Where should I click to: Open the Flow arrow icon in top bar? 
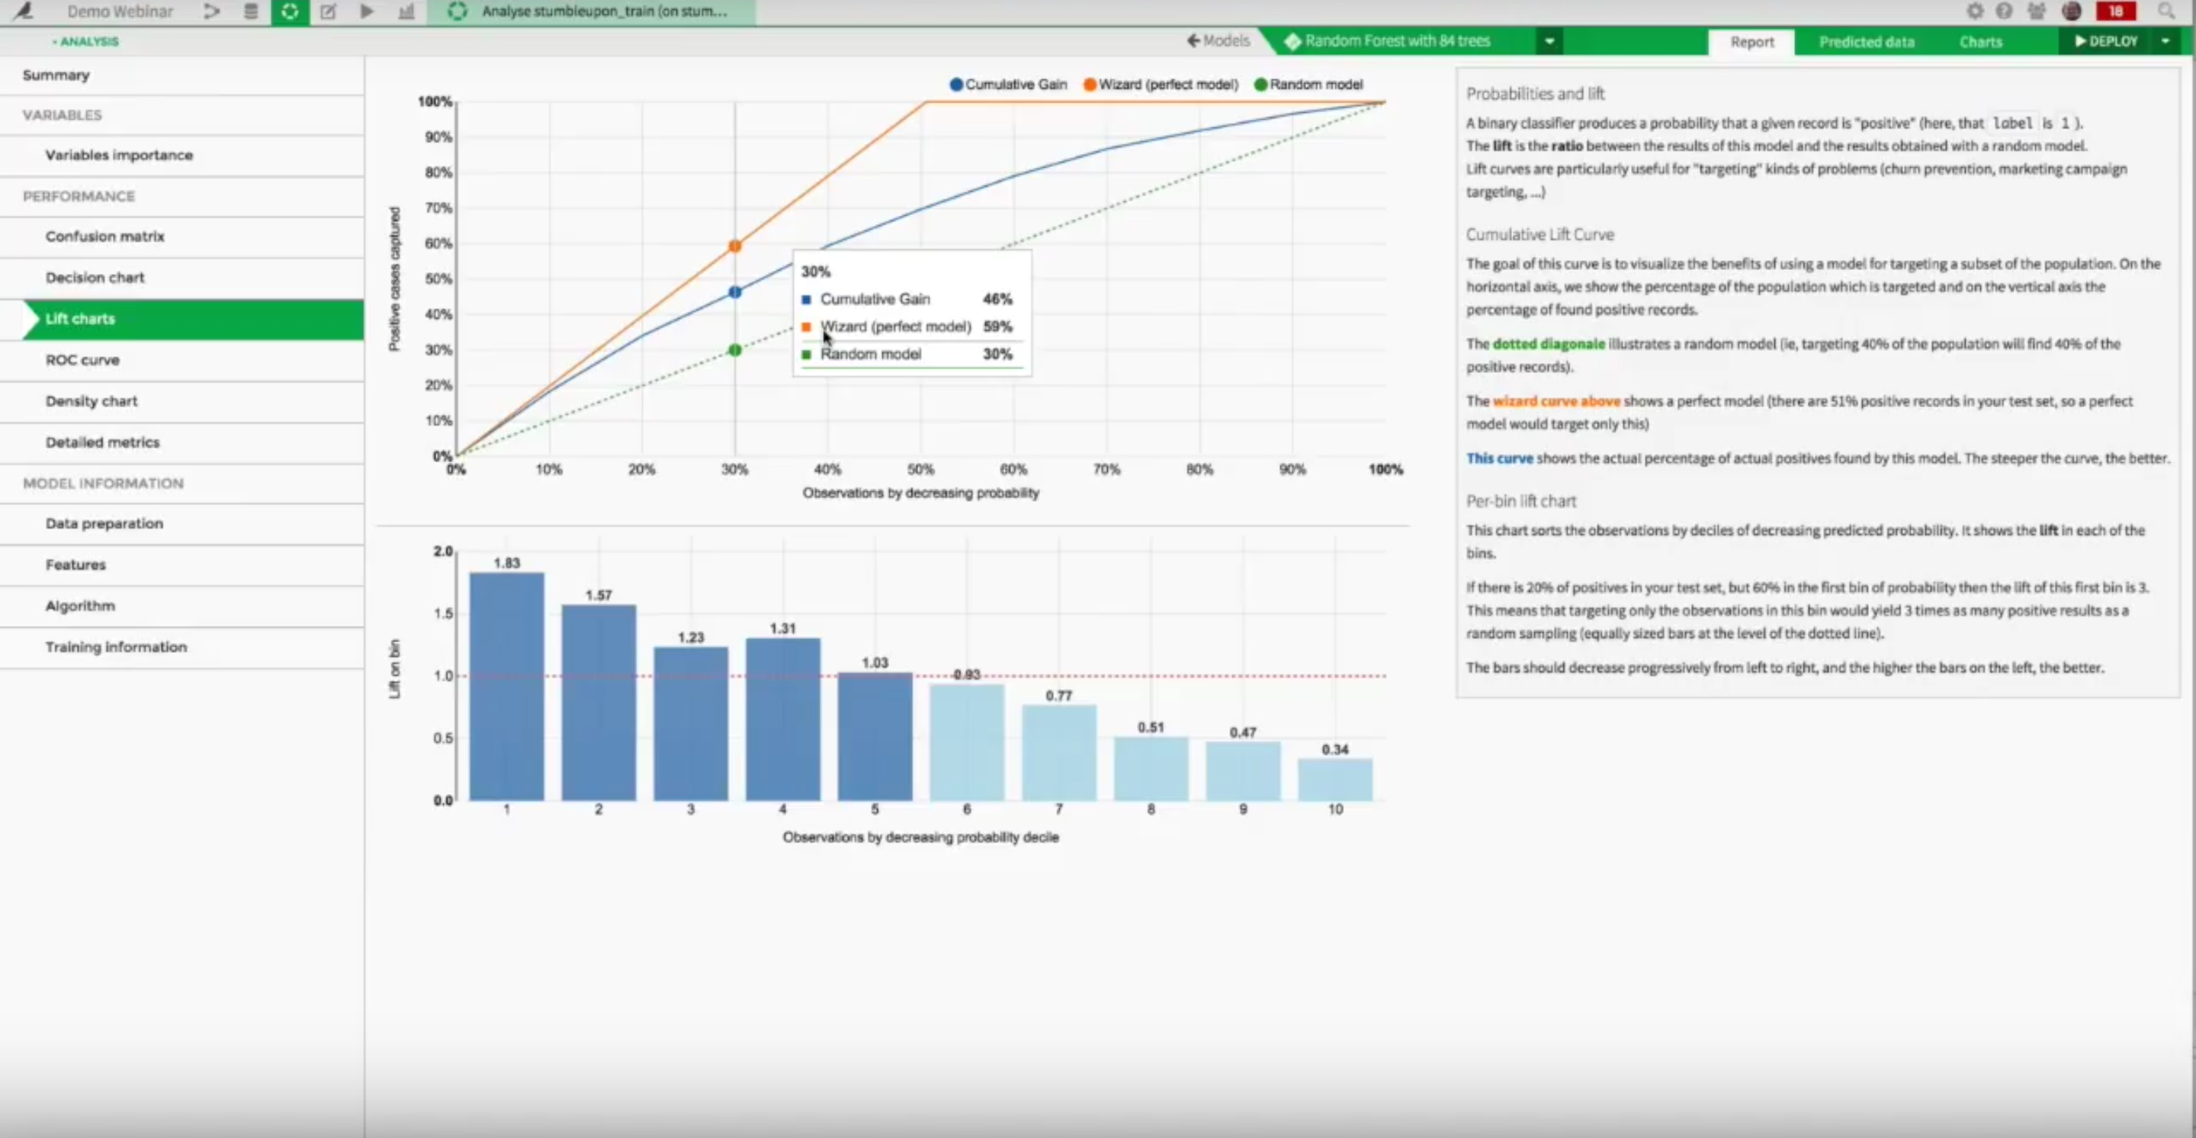point(211,11)
